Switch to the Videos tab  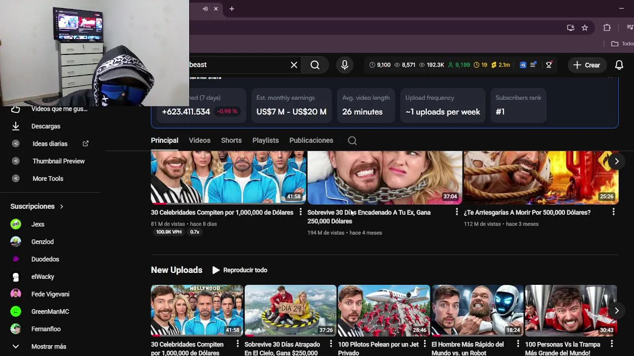(200, 140)
